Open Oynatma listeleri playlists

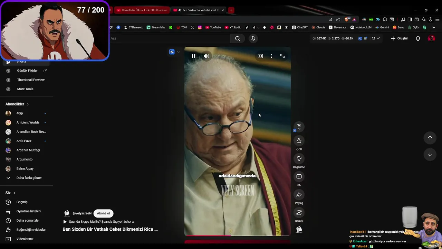point(26,211)
